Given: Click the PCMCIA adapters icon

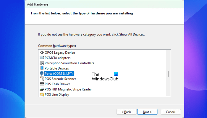Looking at the screenshot, I should tap(42, 58).
